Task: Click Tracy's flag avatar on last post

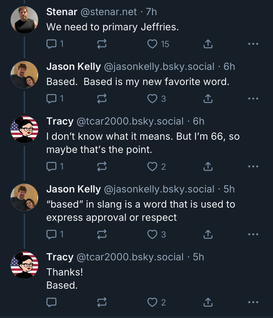Action: coord(24,265)
